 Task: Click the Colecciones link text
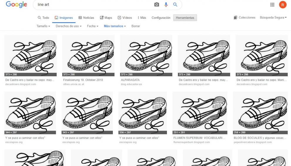(x=247, y=18)
